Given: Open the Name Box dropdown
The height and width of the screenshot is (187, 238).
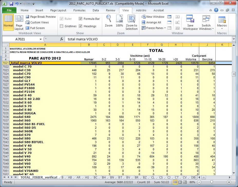Looking at the screenshot, I should pos(41,39).
